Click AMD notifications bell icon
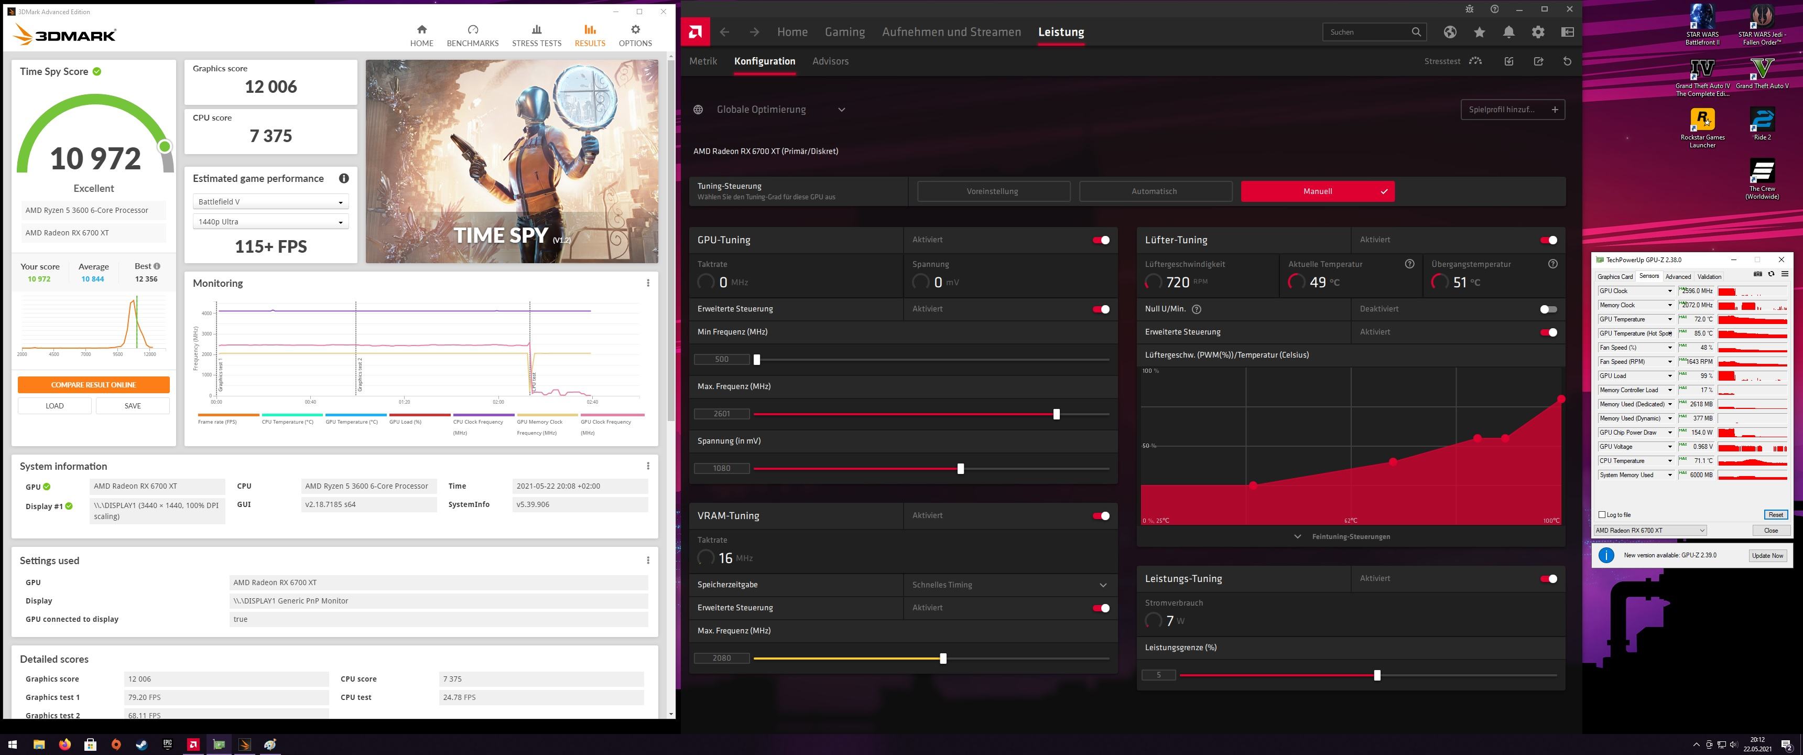1803x755 pixels. [1508, 32]
